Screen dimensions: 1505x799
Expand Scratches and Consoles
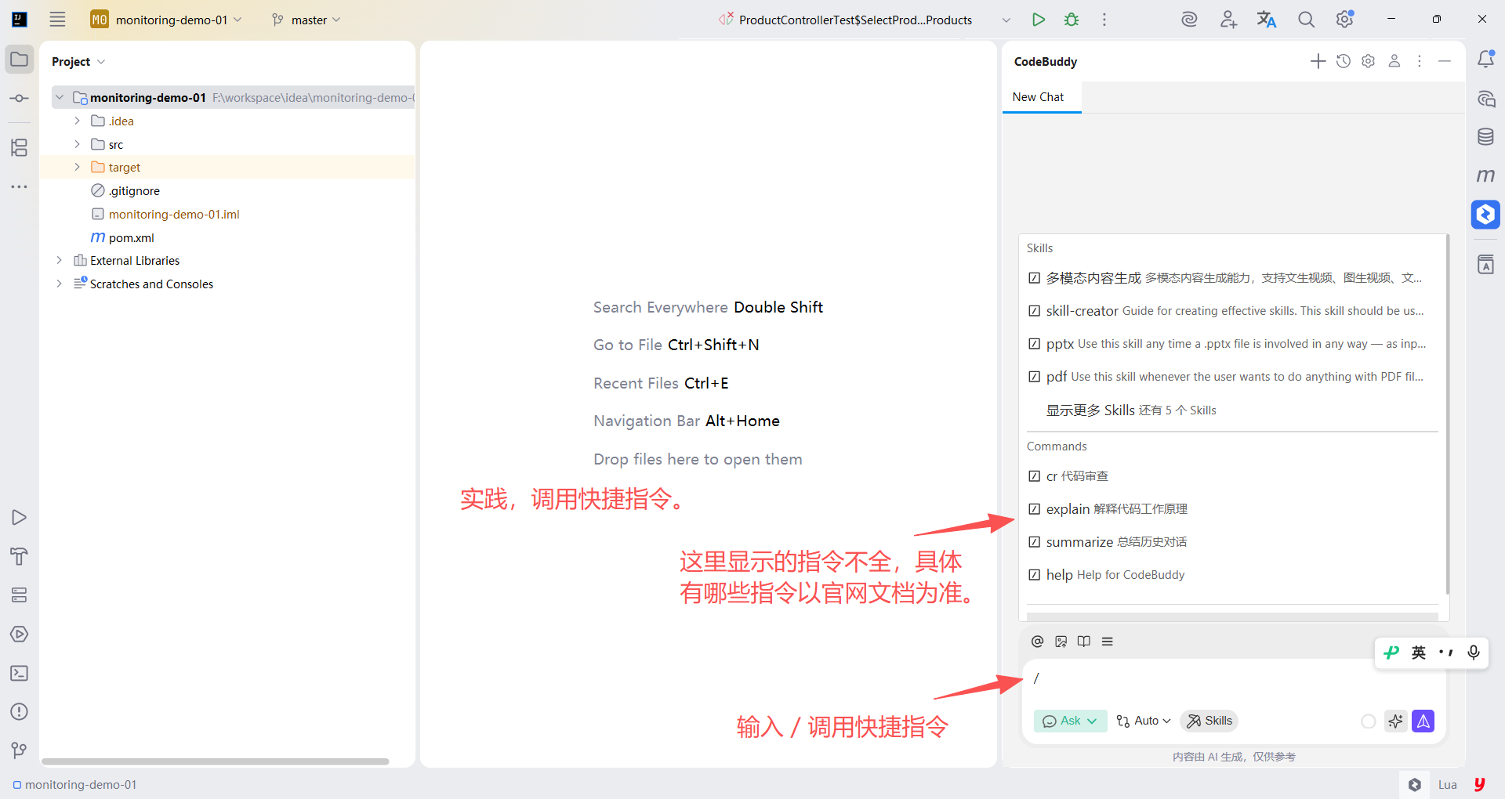coord(60,284)
